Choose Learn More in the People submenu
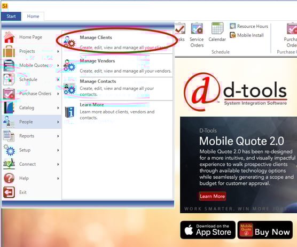The image size is (297, 247). coord(118,112)
